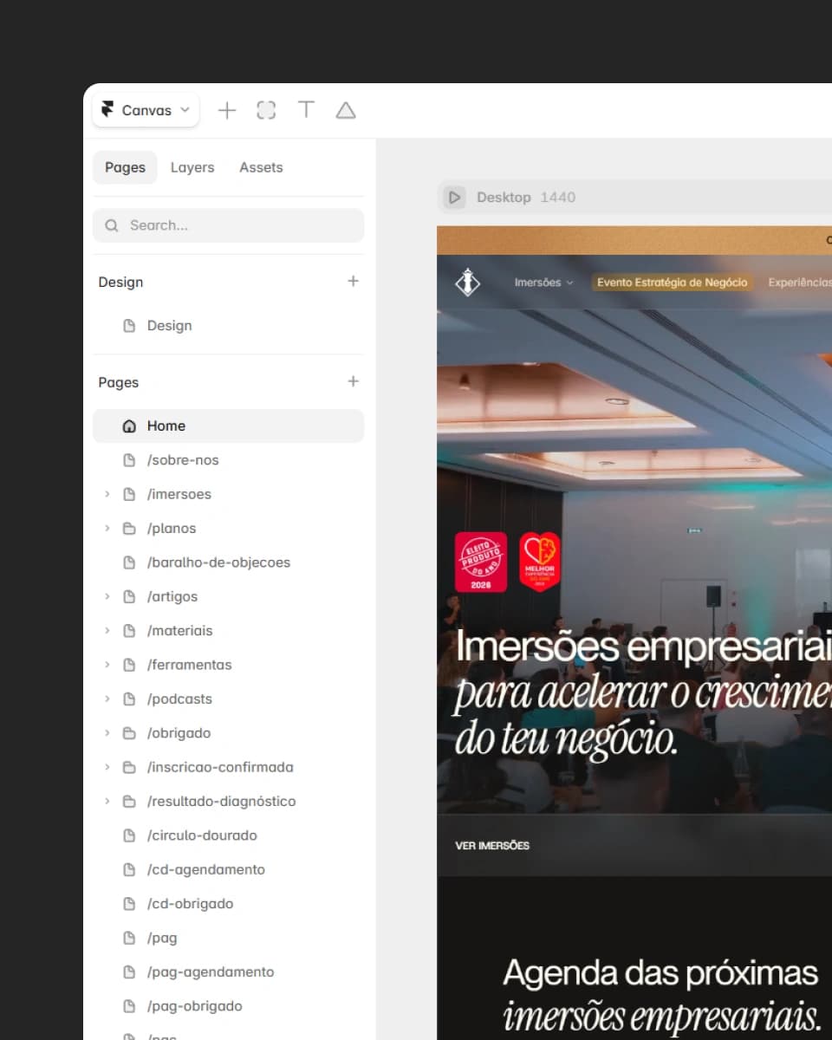Switch to the Pages tab
The width and height of the screenshot is (832, 1040).
point(125,167)
